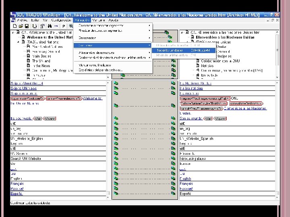Click right connector icon in Son su mundo row

[173, 118]
